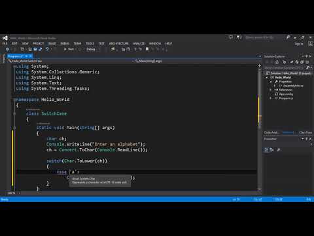Click the Sign in link

coord(299,44)
